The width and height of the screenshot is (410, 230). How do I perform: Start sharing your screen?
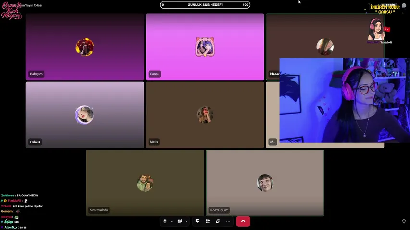coord(198,221)
